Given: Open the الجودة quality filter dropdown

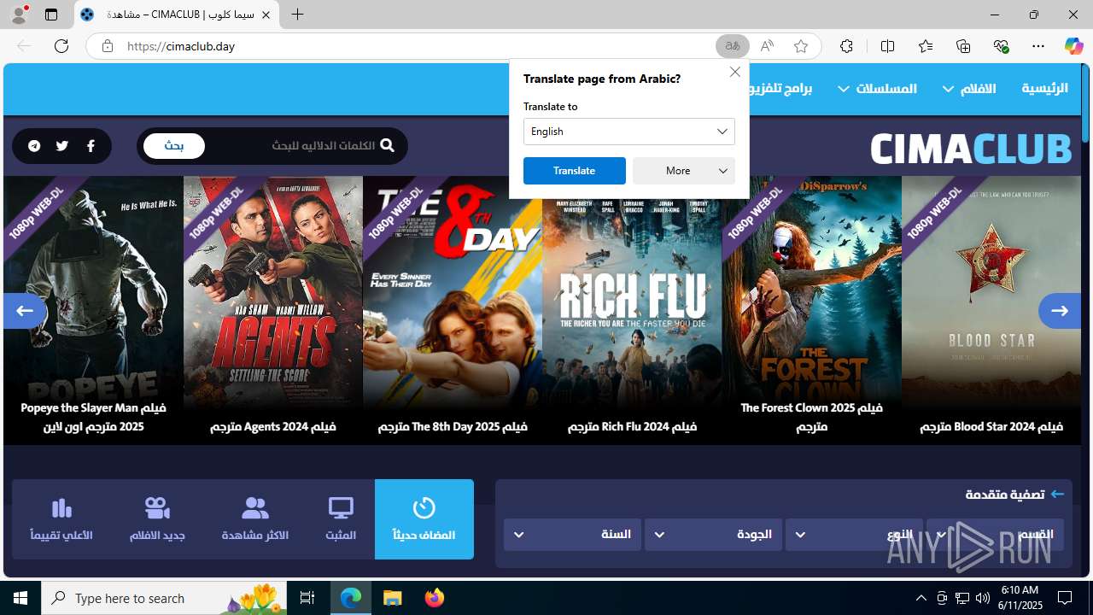Looking at the screenshot, I should click(713, 535).
